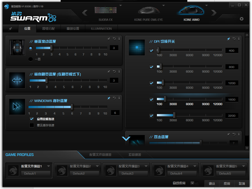Enable the 显示指针轨迹 checkbox

pyautogui.click(x=32, y=125)
